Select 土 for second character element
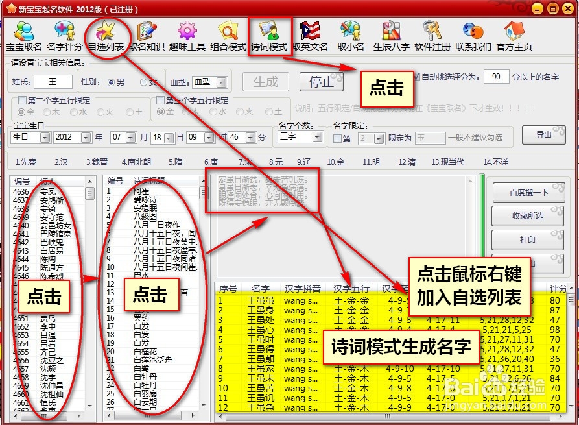Image resolution: width=579 pixels, height=425 pixels. point(129,112)
